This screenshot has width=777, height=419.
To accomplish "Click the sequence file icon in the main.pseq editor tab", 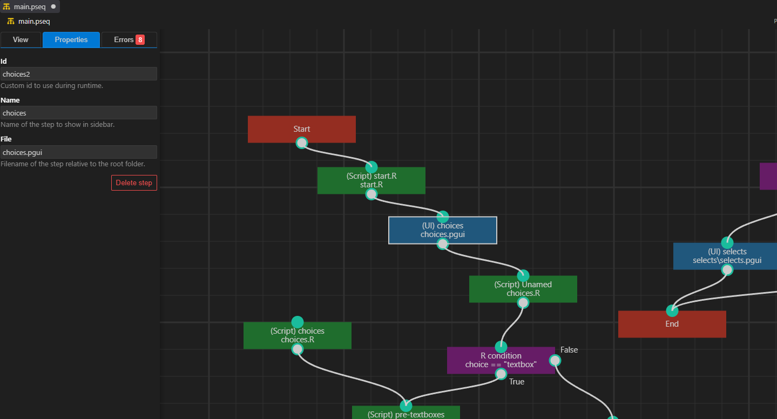I will (x=7, y=6).
